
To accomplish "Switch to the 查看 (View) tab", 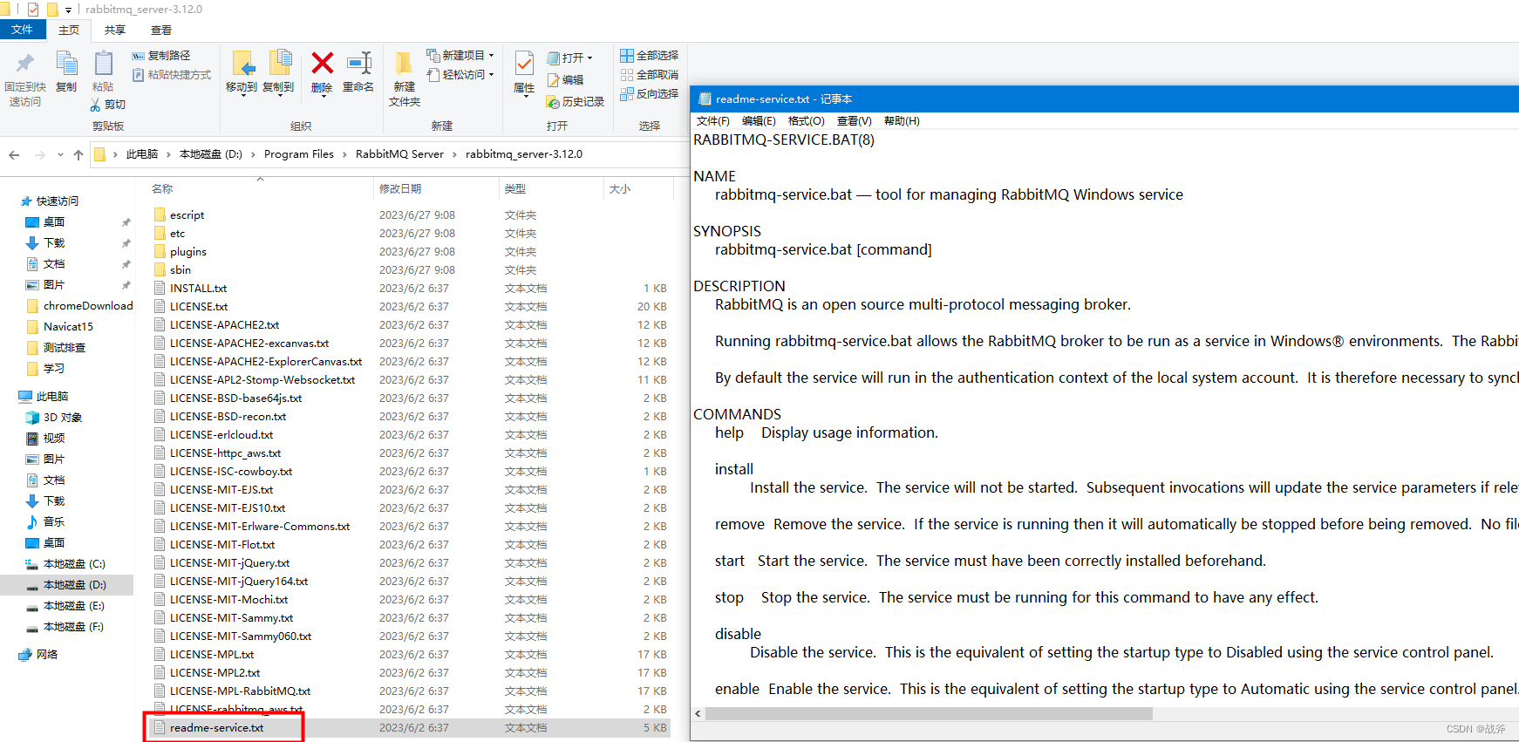I will click(161, 31).
